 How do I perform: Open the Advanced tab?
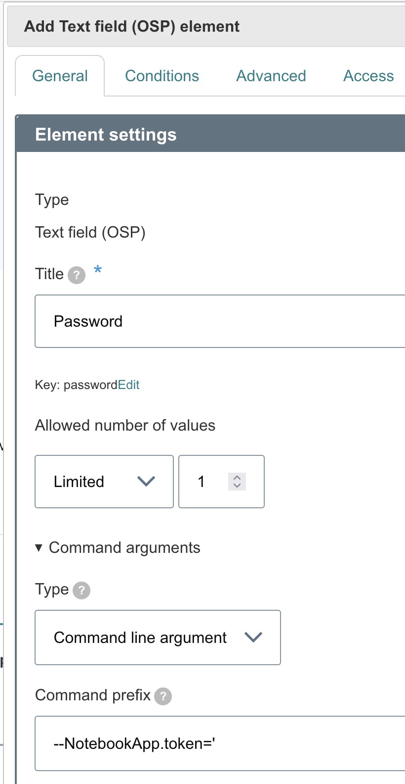271,76
